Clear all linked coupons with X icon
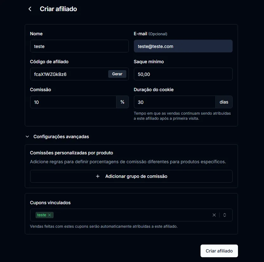The width and height of the screenshot is (264, 262). (214, 215)
